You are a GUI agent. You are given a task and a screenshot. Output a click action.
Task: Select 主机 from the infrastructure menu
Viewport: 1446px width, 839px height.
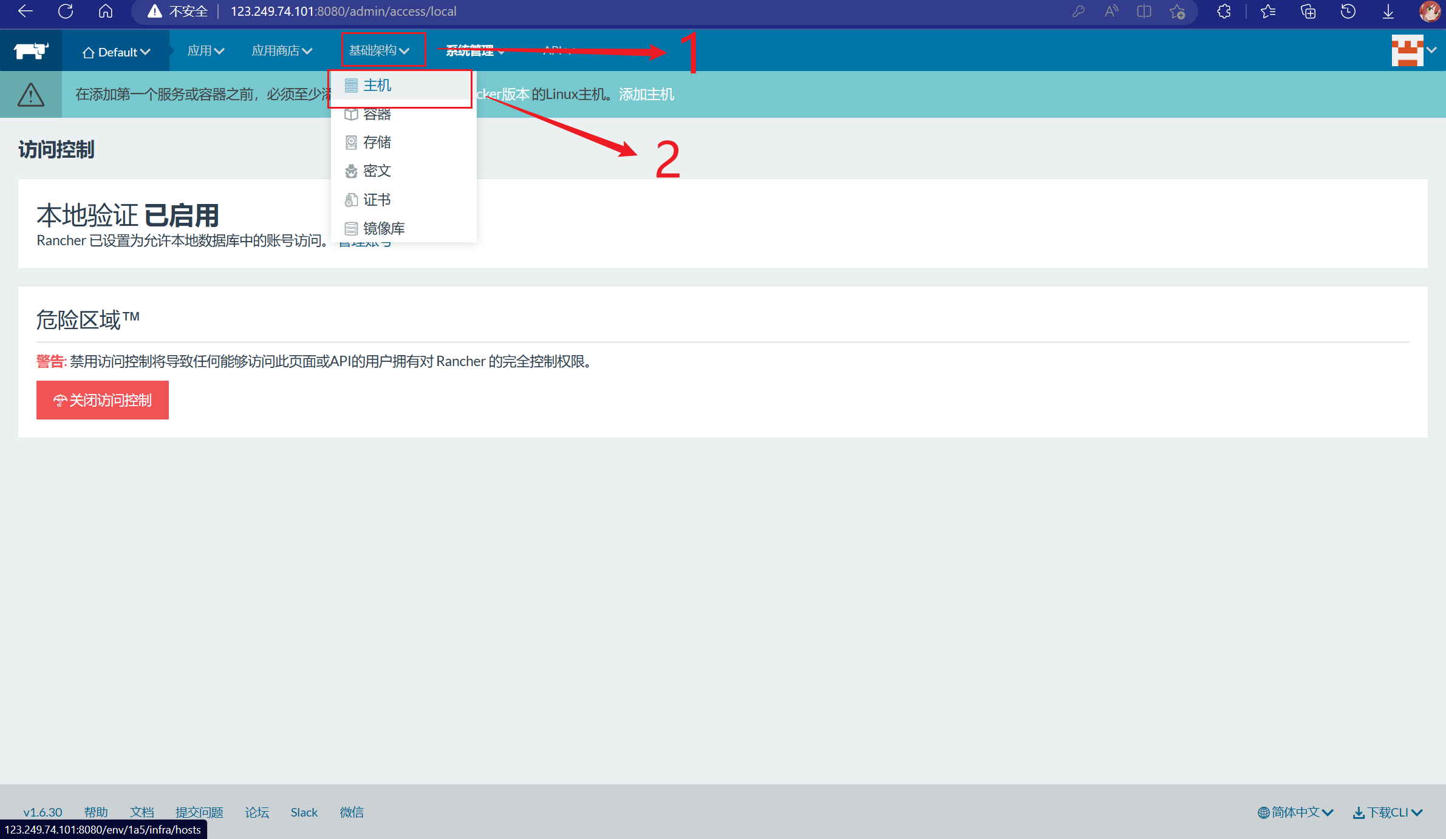[377, 86]
